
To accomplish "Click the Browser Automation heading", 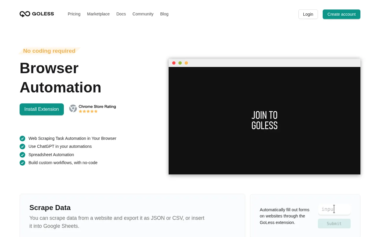I will 61,78.
